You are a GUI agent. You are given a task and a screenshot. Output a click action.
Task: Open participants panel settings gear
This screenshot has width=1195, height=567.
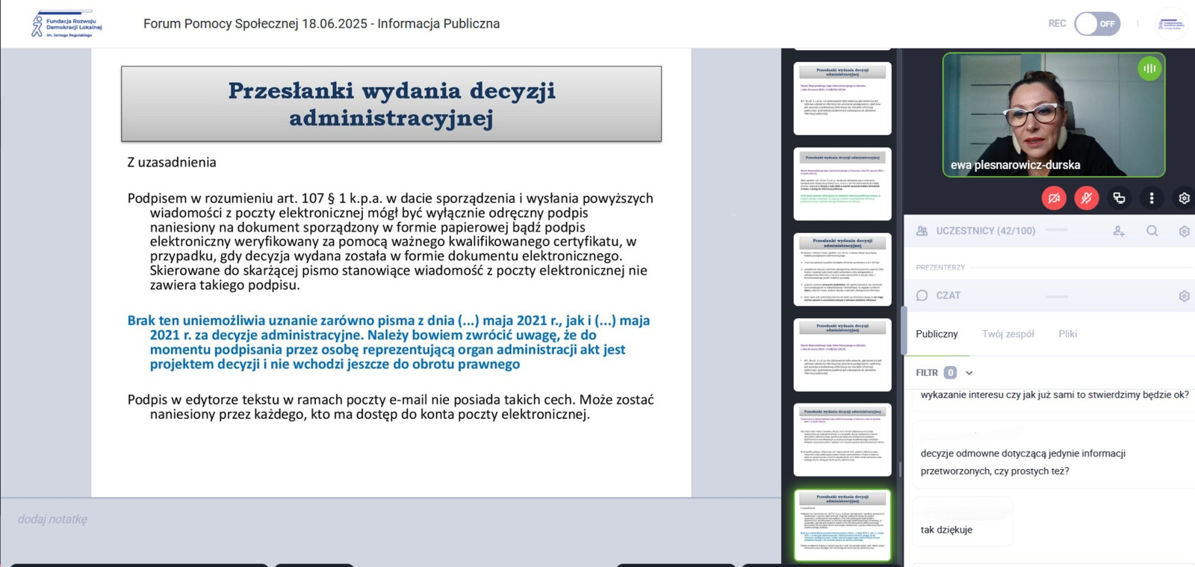1184,232
